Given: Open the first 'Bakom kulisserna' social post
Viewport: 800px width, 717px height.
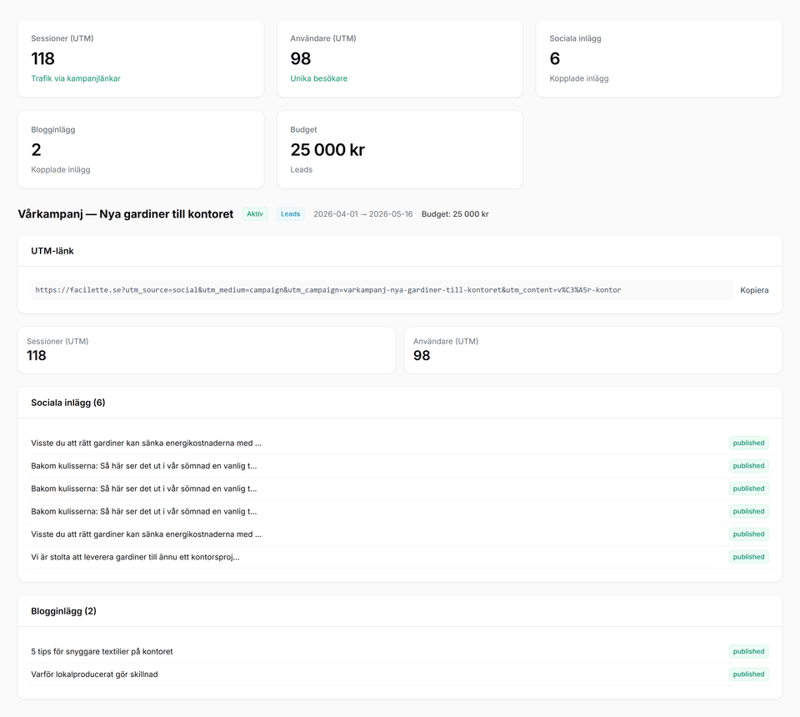Looking at the screenshot, I should (x=143, y=465).
